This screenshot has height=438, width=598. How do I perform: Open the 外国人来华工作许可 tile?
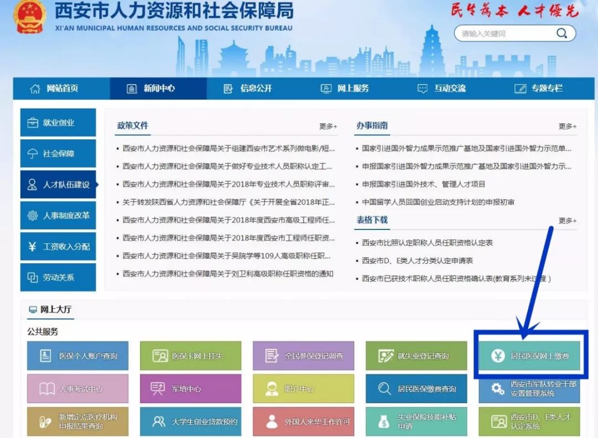pos(303,421)
